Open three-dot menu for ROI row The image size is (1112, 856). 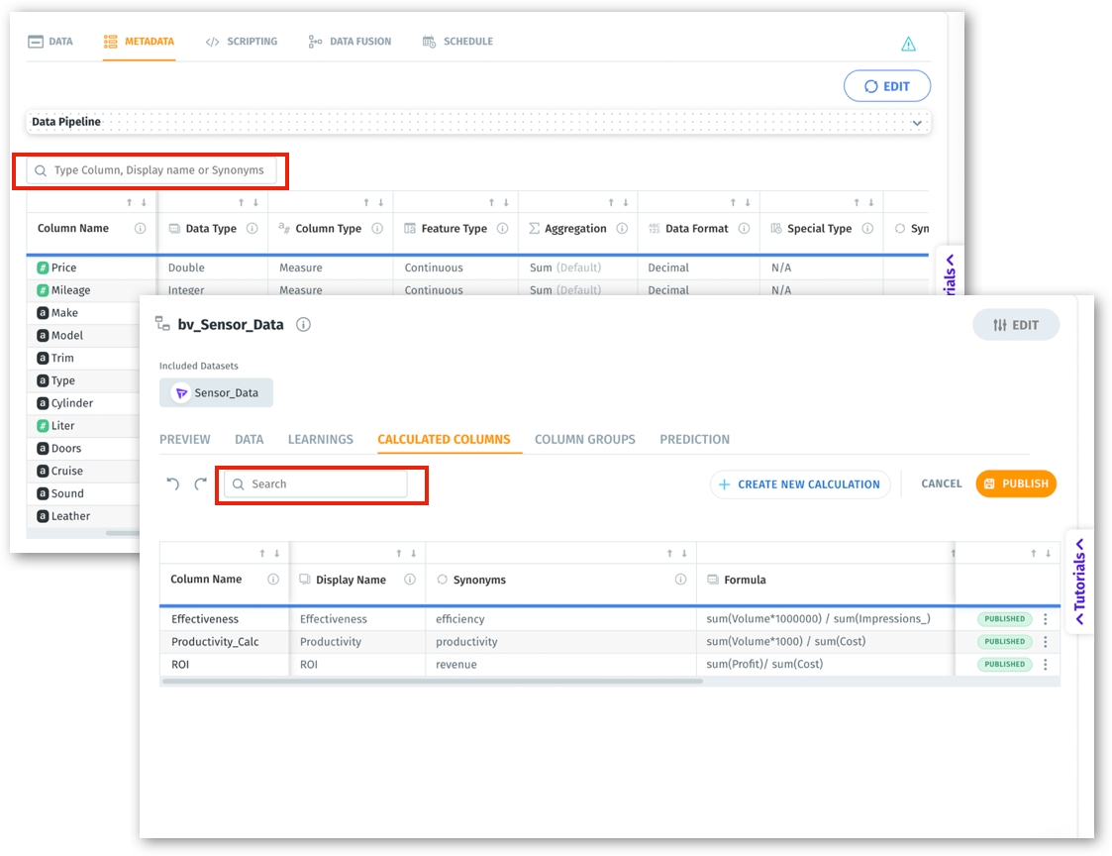1045,665
